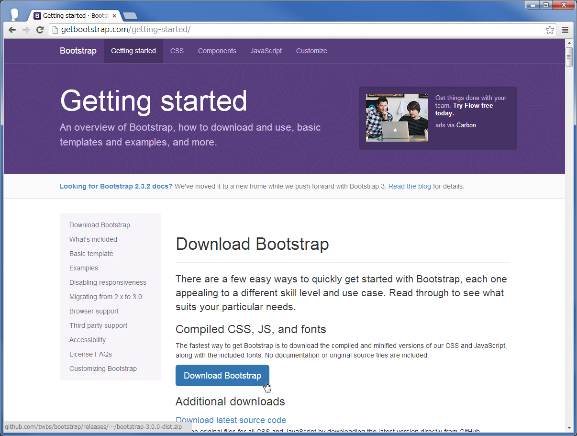The width and height of the screenshot is (577, 436).
Task: Go back with the browser back arrow
Action: coord(12,30)
